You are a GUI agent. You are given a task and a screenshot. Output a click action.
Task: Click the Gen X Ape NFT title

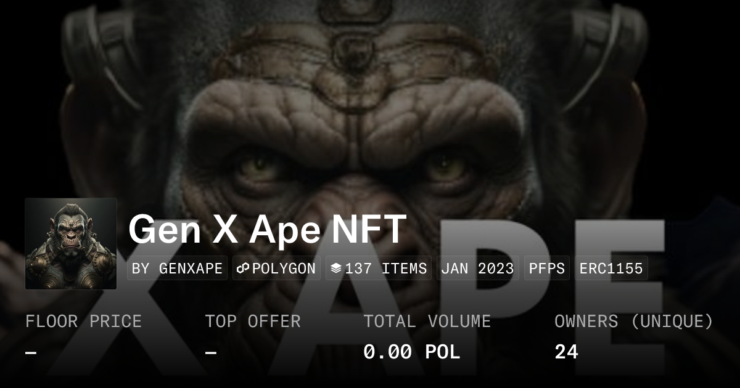point(267,230)
